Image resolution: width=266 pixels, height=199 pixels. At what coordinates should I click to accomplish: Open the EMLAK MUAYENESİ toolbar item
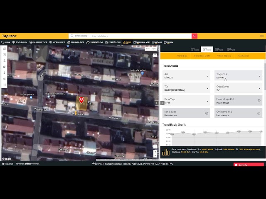pyautogui.click(x=38, y=42)
